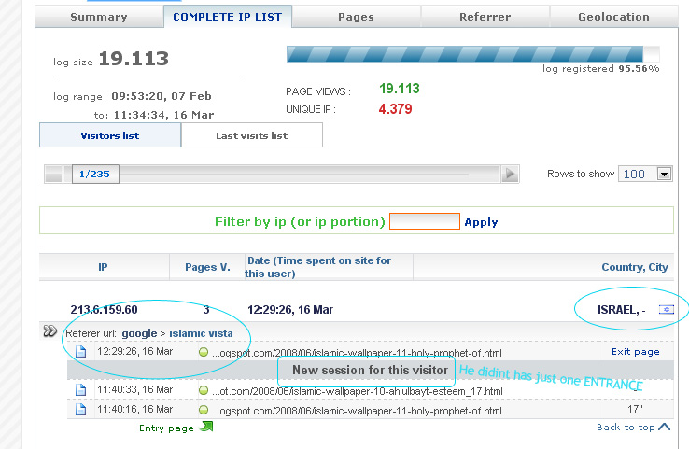Click the Date time spent column header

(317, 267)
